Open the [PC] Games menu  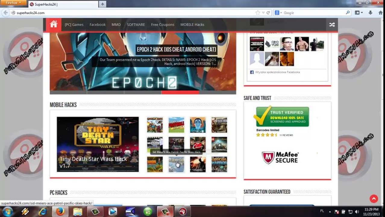74,25
